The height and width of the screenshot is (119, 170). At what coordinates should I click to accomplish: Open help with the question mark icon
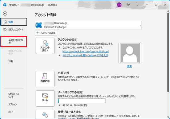pos(138,5)
